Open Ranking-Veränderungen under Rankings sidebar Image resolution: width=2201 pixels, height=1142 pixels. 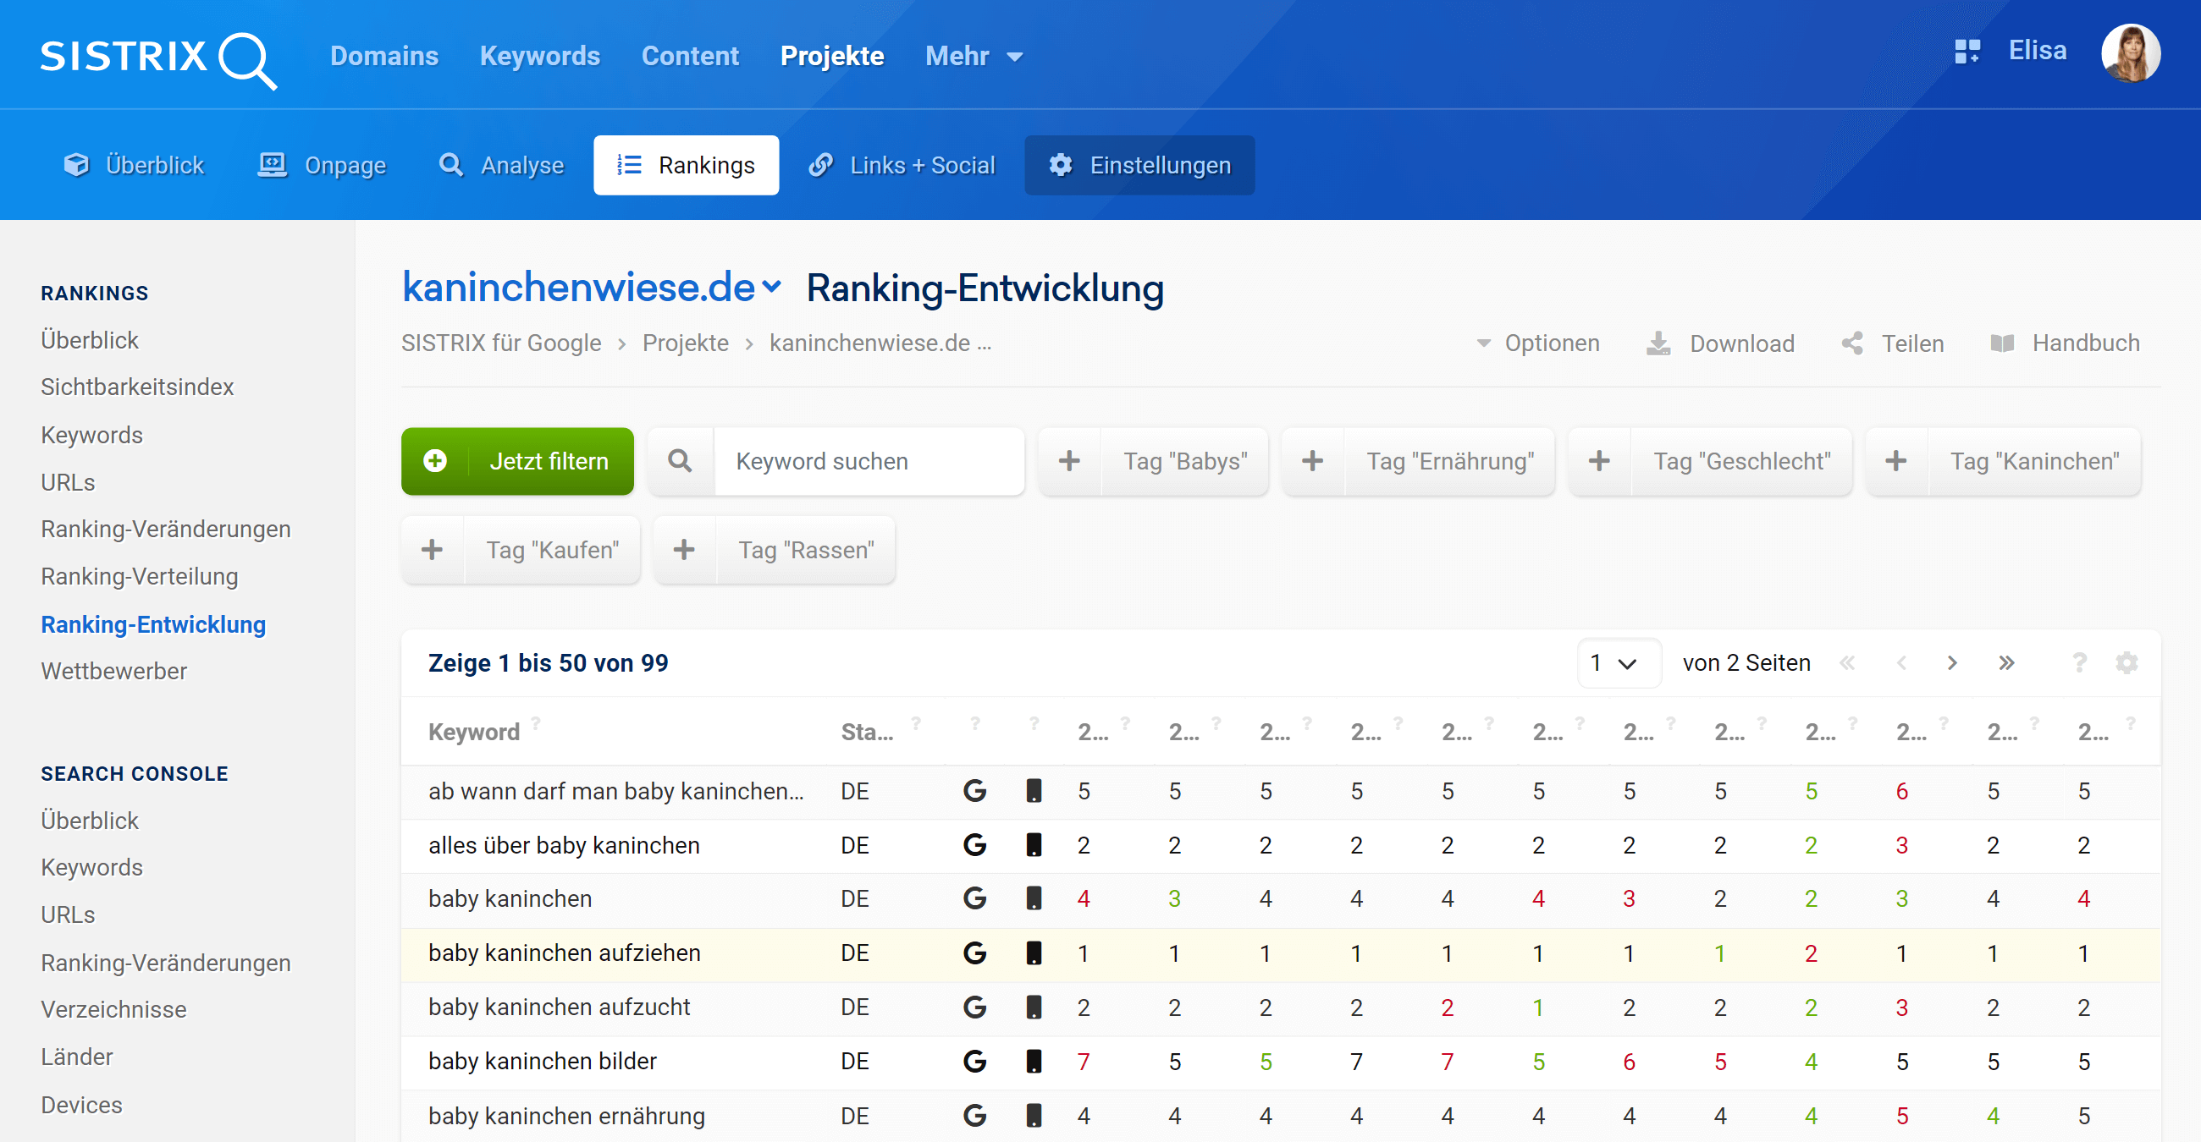pyautogui.click(x=166, y=530)
